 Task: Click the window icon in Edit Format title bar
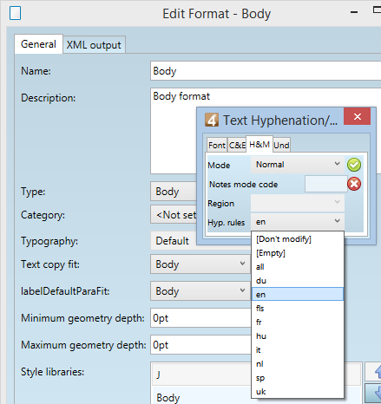click(15, 13)
